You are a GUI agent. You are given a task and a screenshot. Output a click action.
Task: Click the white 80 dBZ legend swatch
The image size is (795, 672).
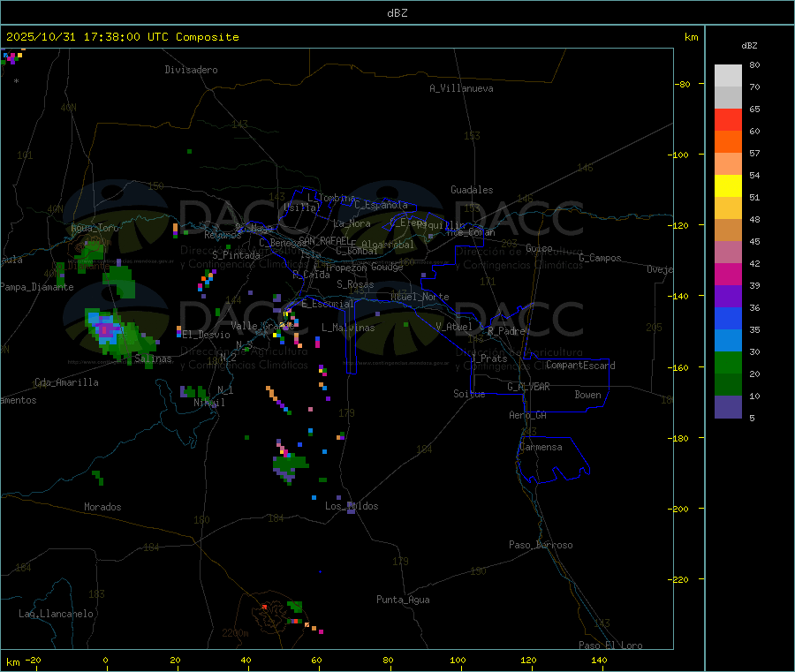(728, 76)
